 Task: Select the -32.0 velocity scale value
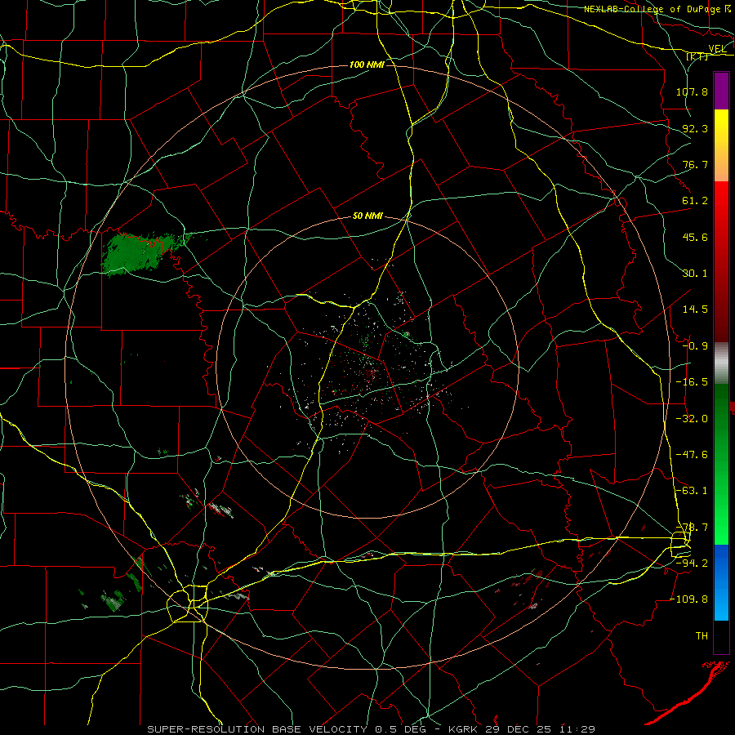[x=692, y=419]
